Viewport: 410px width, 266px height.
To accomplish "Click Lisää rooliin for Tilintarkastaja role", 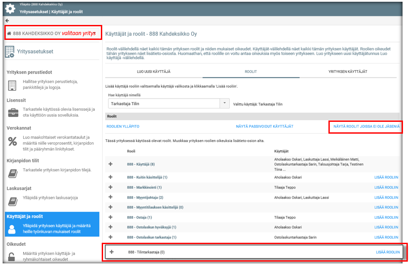I will tap(388, 252).
